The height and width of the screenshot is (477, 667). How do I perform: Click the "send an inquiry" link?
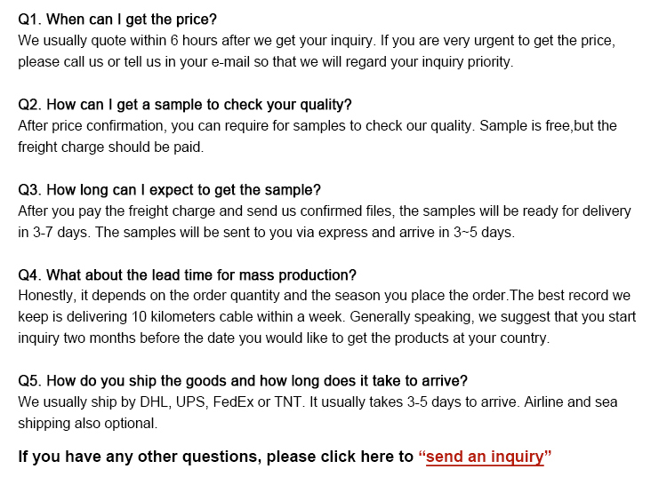click(485, 457)
